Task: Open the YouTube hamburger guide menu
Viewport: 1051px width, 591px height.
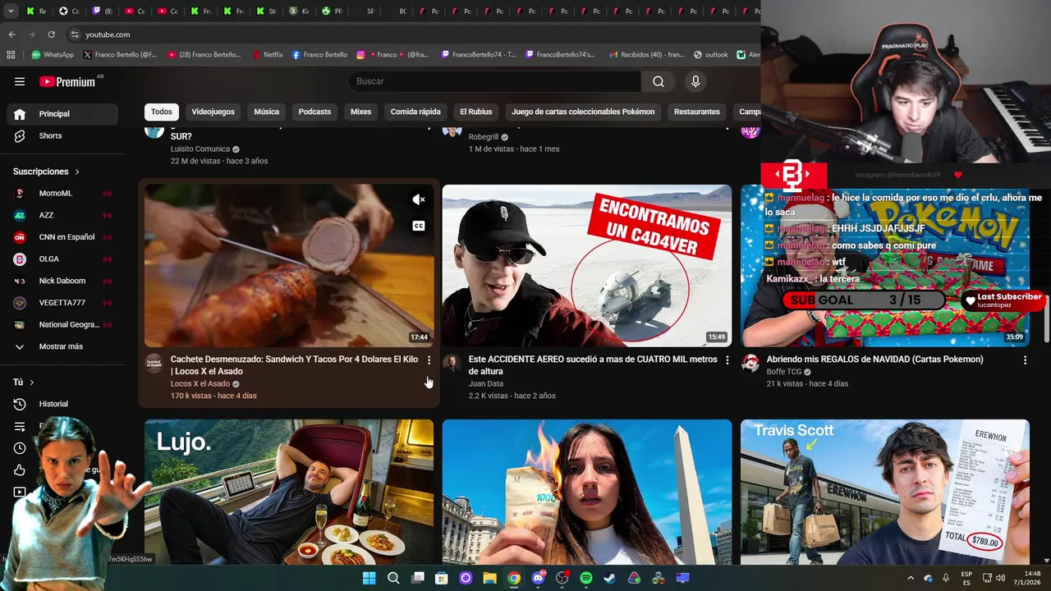Action: point(20,81)
